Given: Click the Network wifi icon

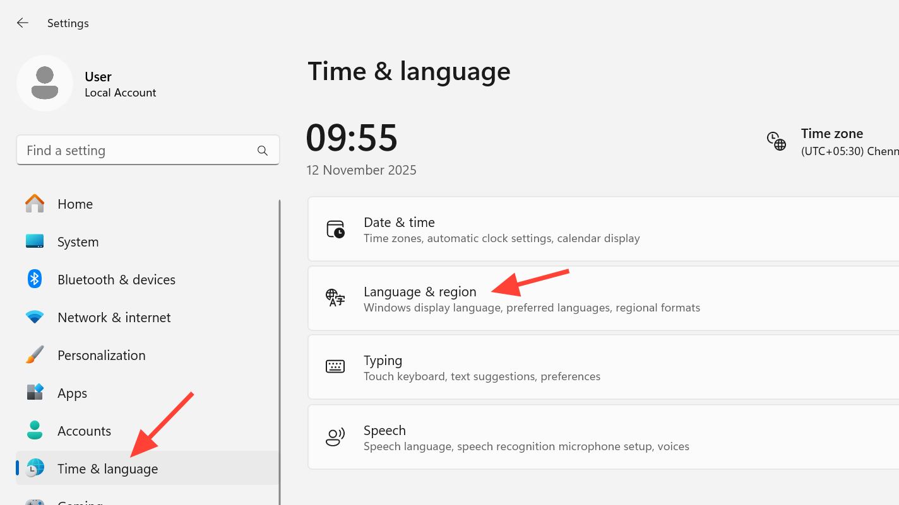Looking at the screenshot, I should [35, 317].
